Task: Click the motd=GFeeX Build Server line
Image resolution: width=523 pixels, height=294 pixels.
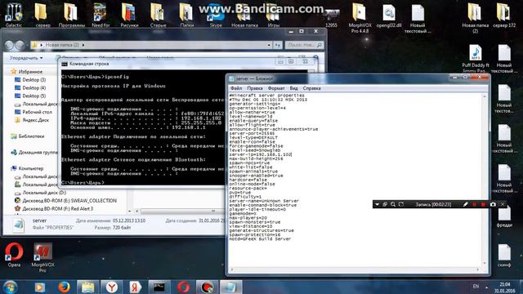Action: click(x=260, y=239)
